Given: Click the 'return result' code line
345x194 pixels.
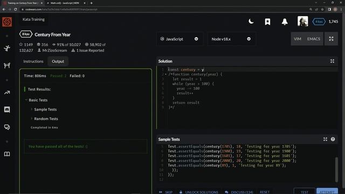Looking at the screenshot, I should [x=186, y=102].
